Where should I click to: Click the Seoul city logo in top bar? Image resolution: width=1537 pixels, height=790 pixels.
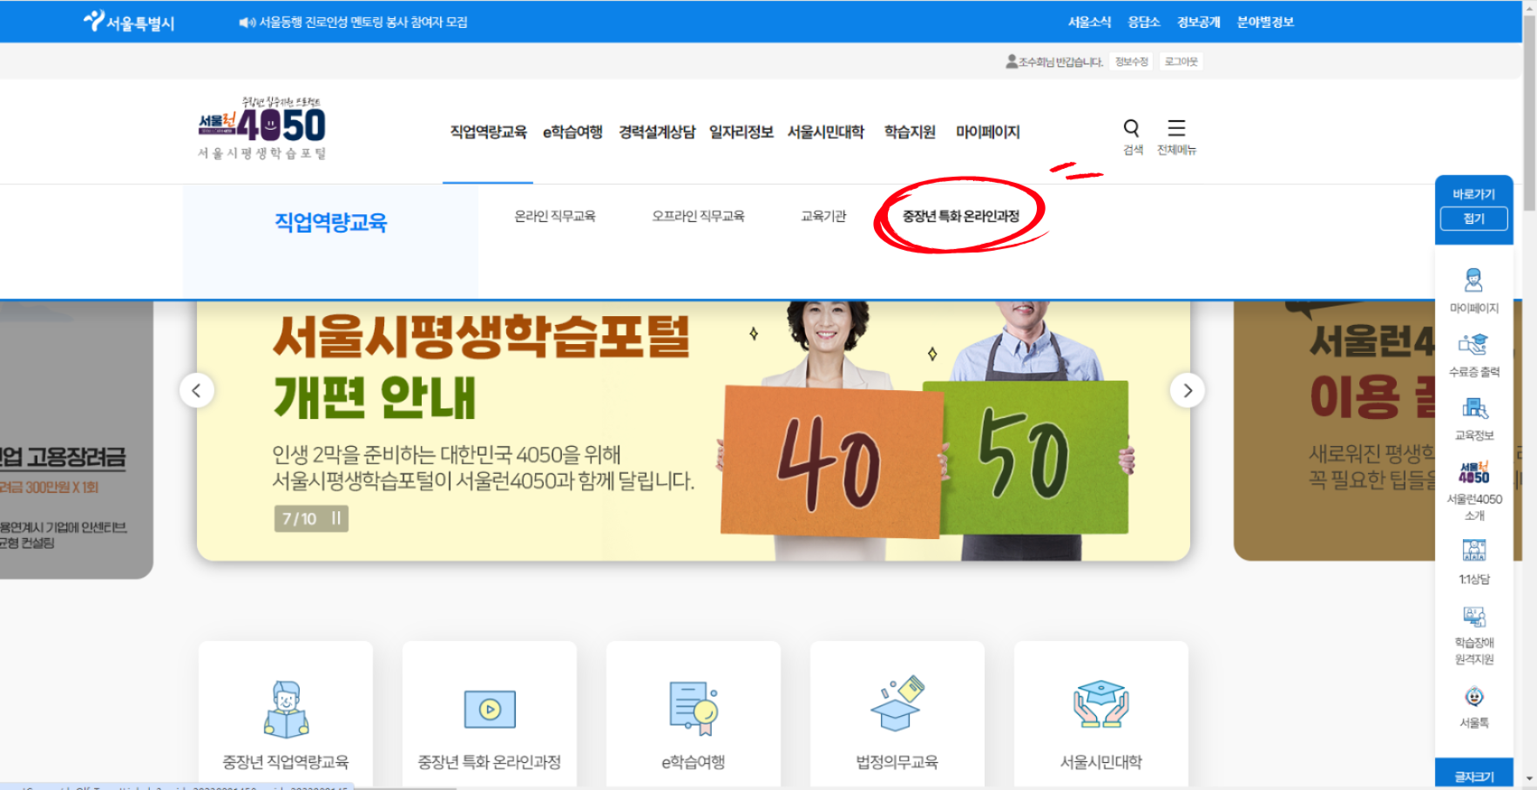129,22
